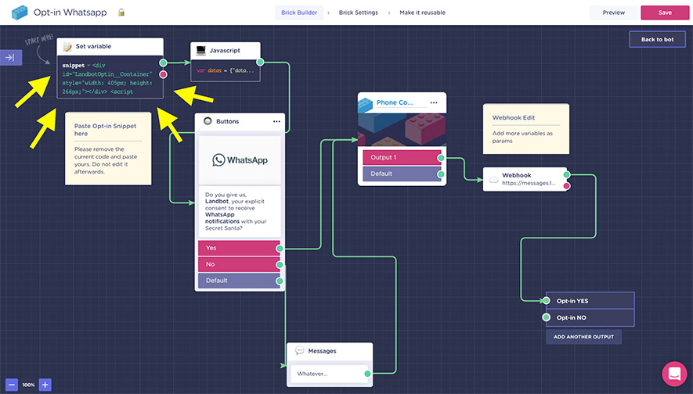The height and width of the screenshot is (394, 693).
Task: Click the Opt-in YES connector dot
Action: pyautogui.click(x=547, y=300)
